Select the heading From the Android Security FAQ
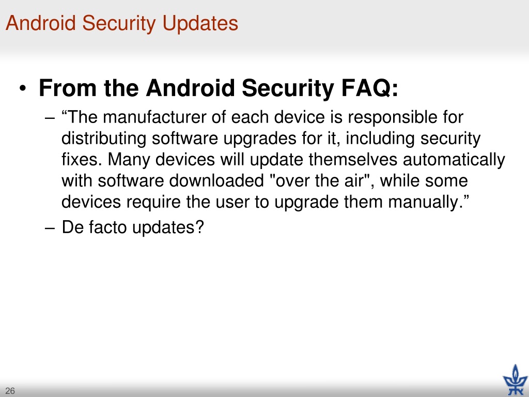529x397 pixels. point(219,88)
